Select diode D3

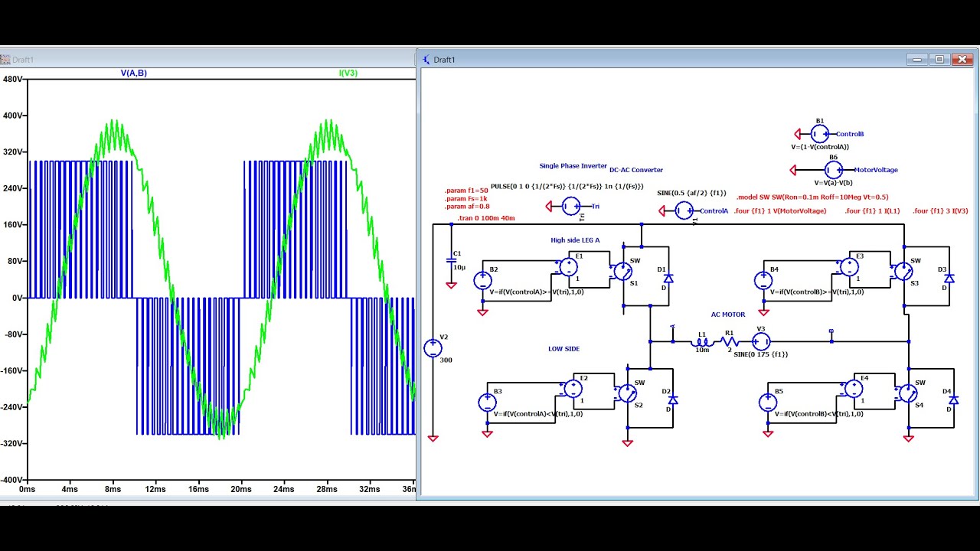949,279
